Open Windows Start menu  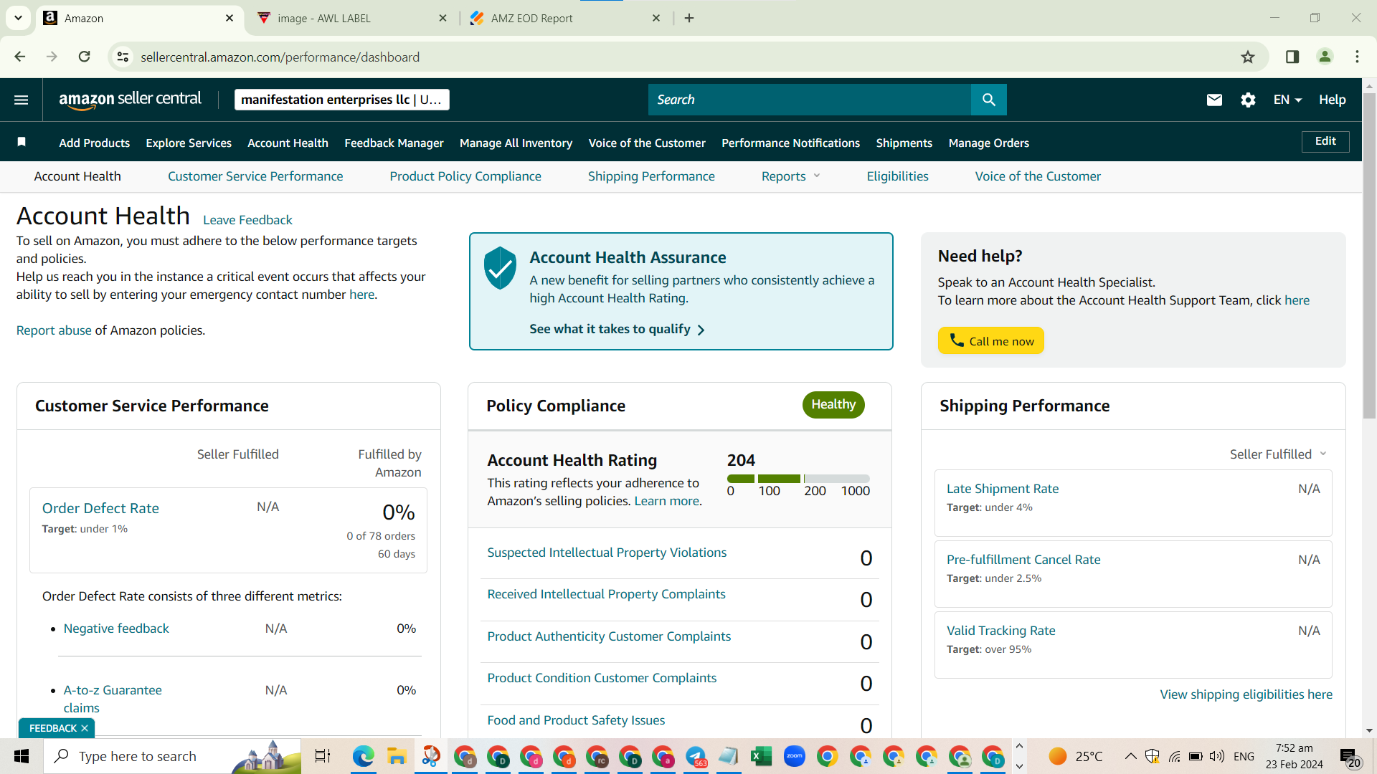[x=22, y=756]
